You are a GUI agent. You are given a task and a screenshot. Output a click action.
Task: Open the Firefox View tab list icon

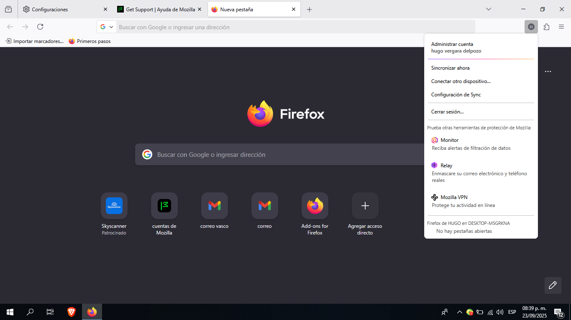point(8,9)
